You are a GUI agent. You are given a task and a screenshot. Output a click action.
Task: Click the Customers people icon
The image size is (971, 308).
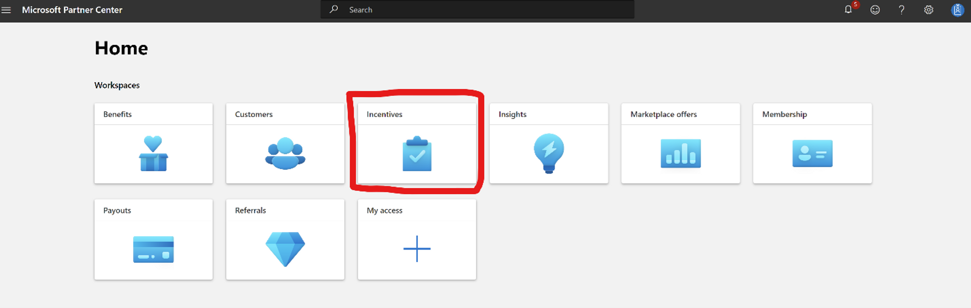[285, 153]
